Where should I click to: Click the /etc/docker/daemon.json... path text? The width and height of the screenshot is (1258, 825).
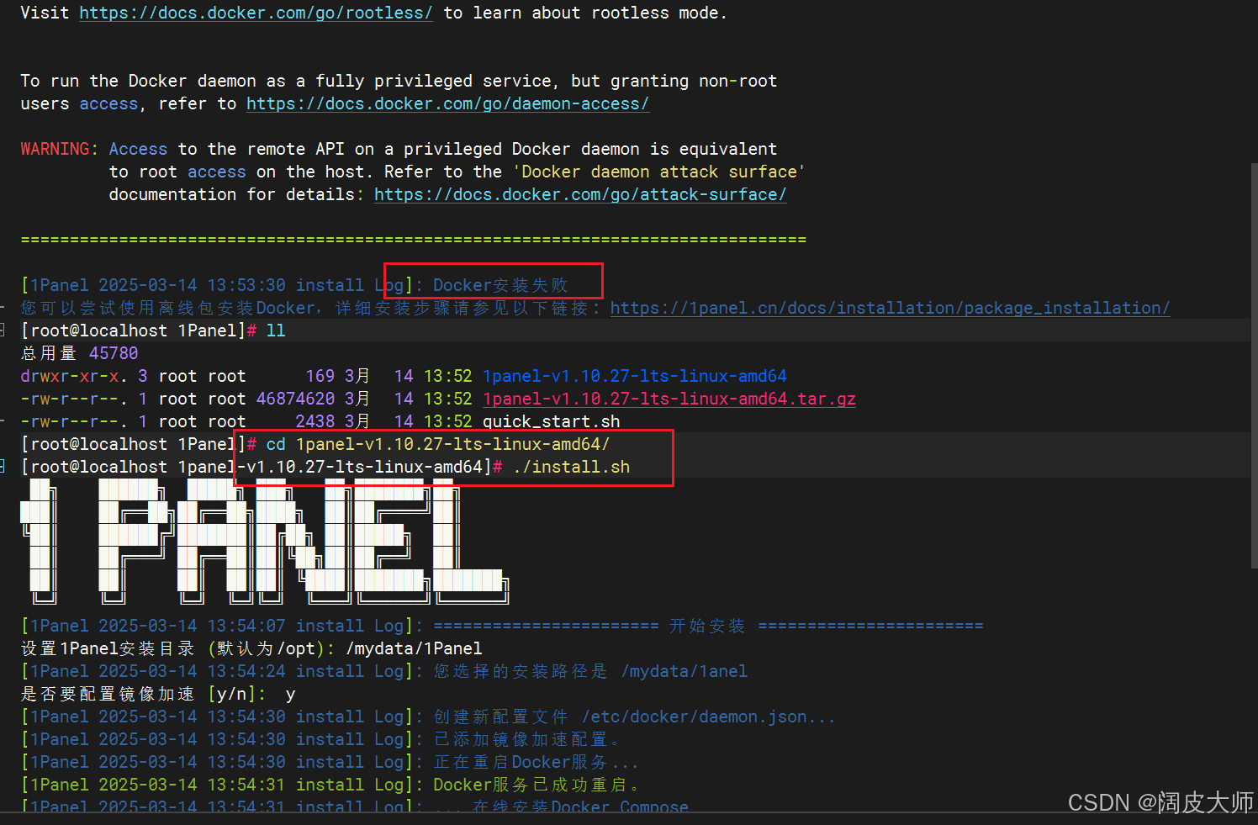coord(708,717)
